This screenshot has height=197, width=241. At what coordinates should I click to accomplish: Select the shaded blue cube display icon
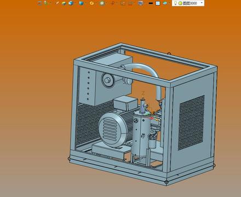[x=71, y=3]
